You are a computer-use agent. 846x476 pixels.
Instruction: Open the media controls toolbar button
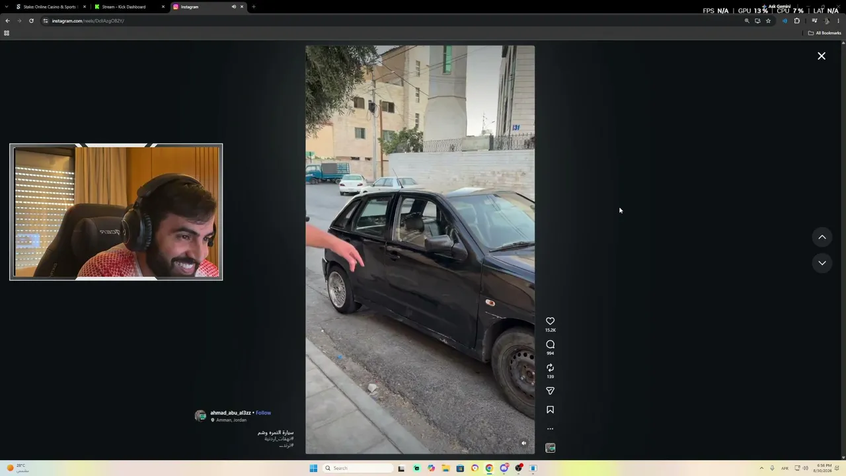click(x=814, y=20)
